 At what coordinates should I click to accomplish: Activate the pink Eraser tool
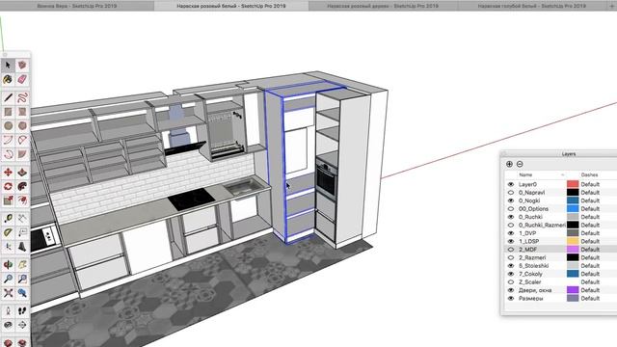(x=22, y=79)
